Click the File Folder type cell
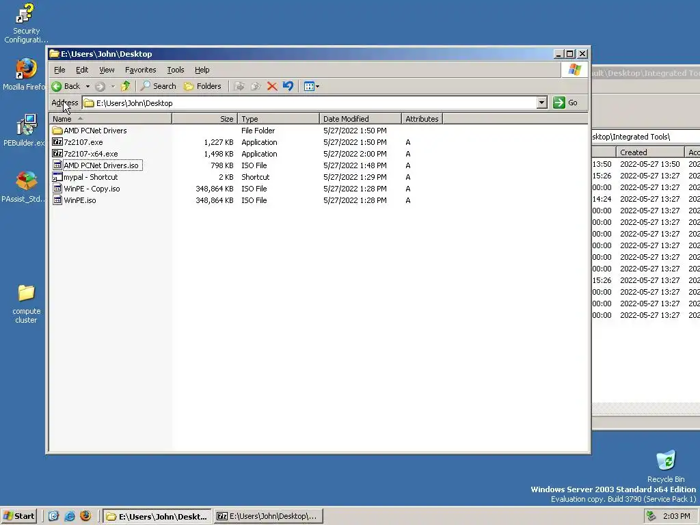 (258, 131)
